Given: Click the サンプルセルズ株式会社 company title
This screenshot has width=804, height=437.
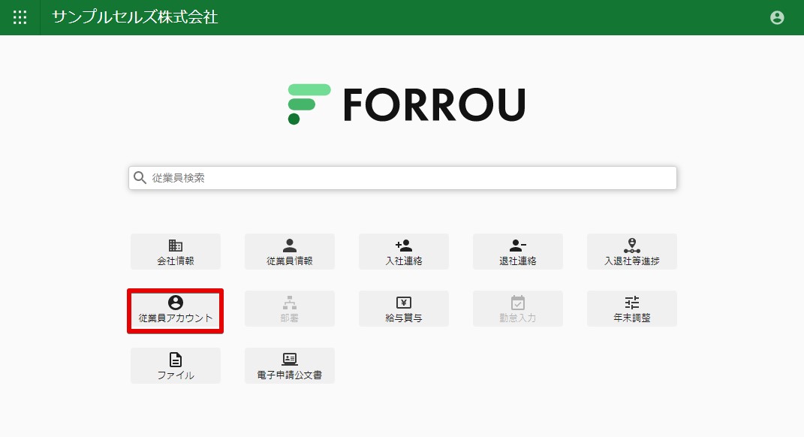Looking at the screenshot, I should [135, 17].
